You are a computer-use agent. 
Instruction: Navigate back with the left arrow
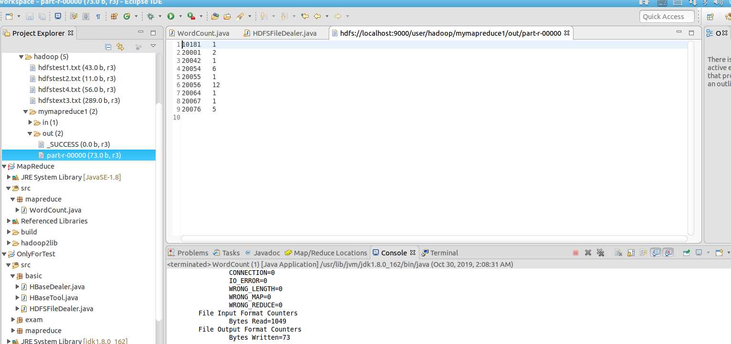pyautogui.click(x=317, y=16)
